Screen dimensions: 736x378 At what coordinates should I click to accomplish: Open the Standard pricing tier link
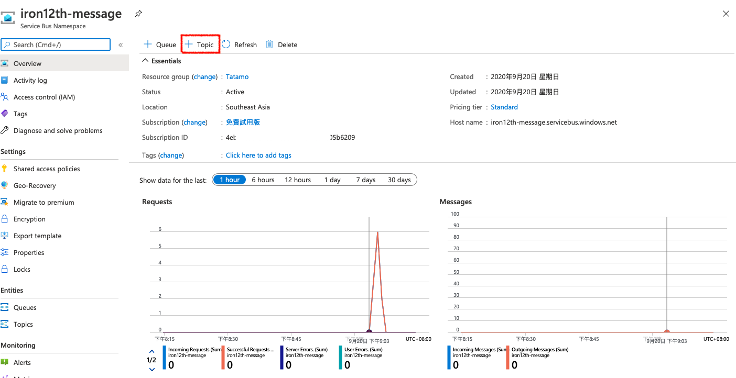pyautogui.click(x=504, y=107)
